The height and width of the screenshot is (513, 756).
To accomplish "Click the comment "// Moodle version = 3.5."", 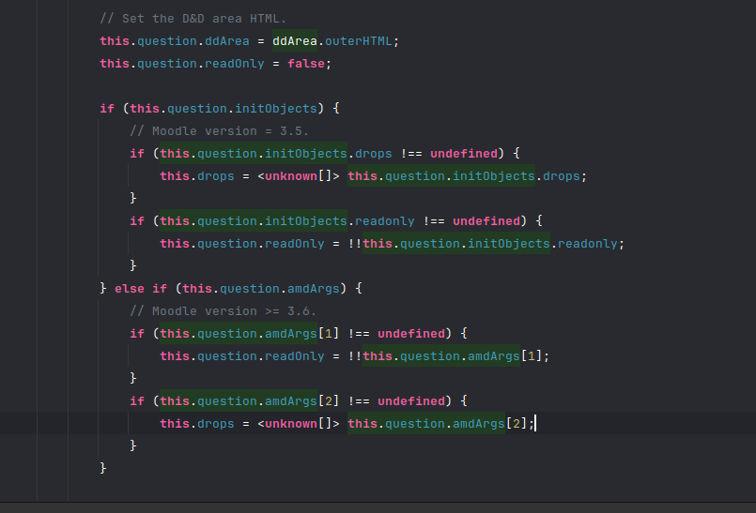I will (x=219, y=131).
